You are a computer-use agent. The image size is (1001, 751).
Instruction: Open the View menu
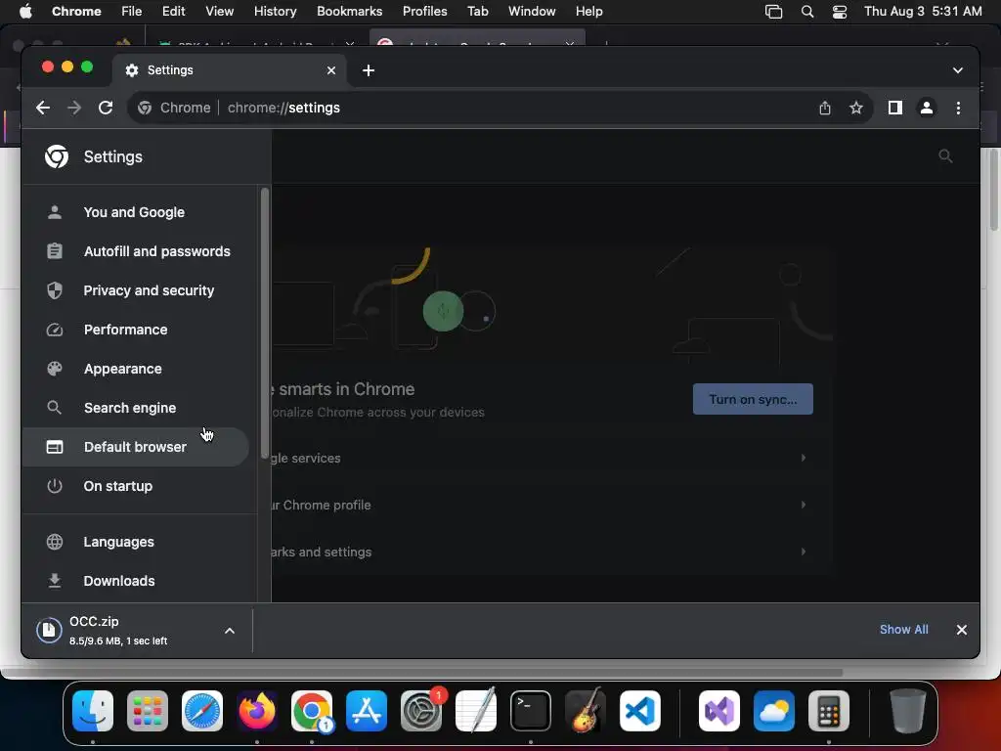click(x=219, y=11)
